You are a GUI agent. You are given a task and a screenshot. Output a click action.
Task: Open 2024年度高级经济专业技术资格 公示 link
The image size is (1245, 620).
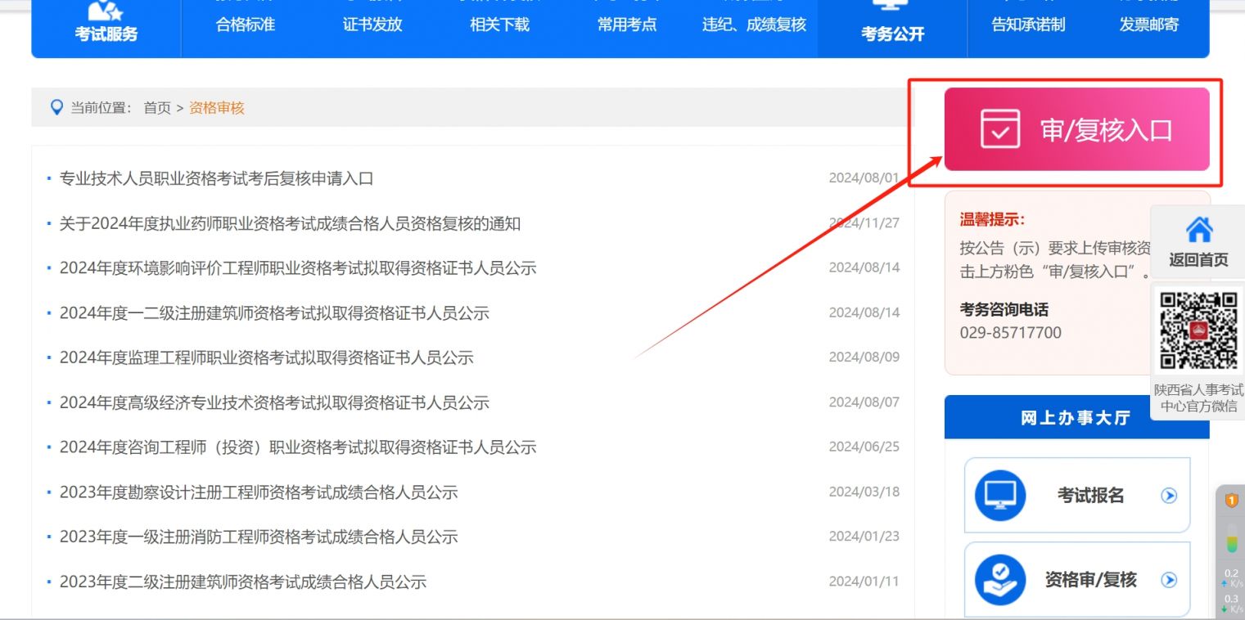[274, 402]
